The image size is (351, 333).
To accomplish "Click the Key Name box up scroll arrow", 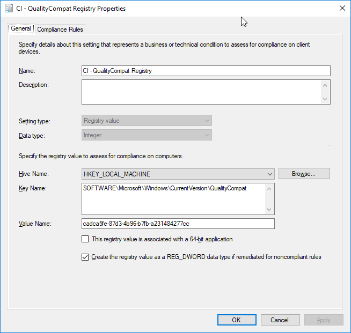I will pyautogui.click(x=269, y=189).
